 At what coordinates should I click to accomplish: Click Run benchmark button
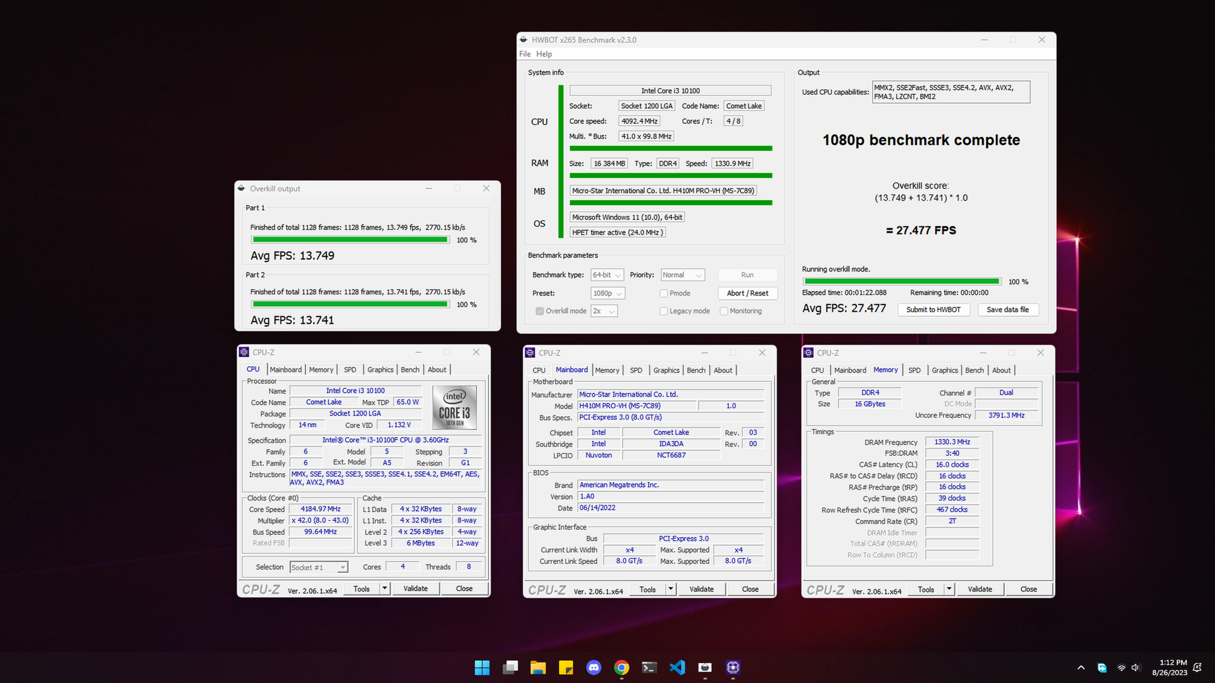click(747, 275)
